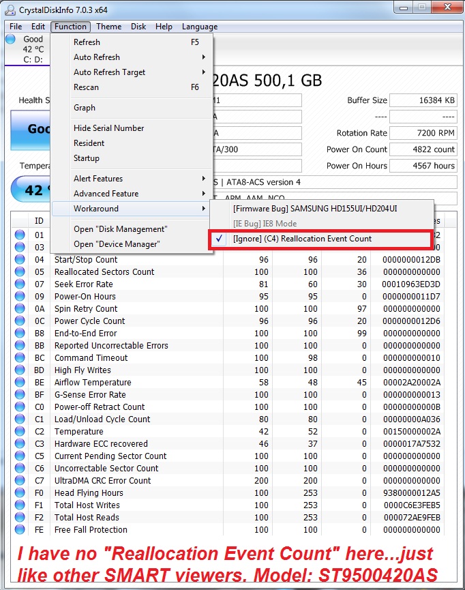Toggle Startup option in Function menu
Image resolution: width=465 pixels, height=590 pixels.
(132, 158)
